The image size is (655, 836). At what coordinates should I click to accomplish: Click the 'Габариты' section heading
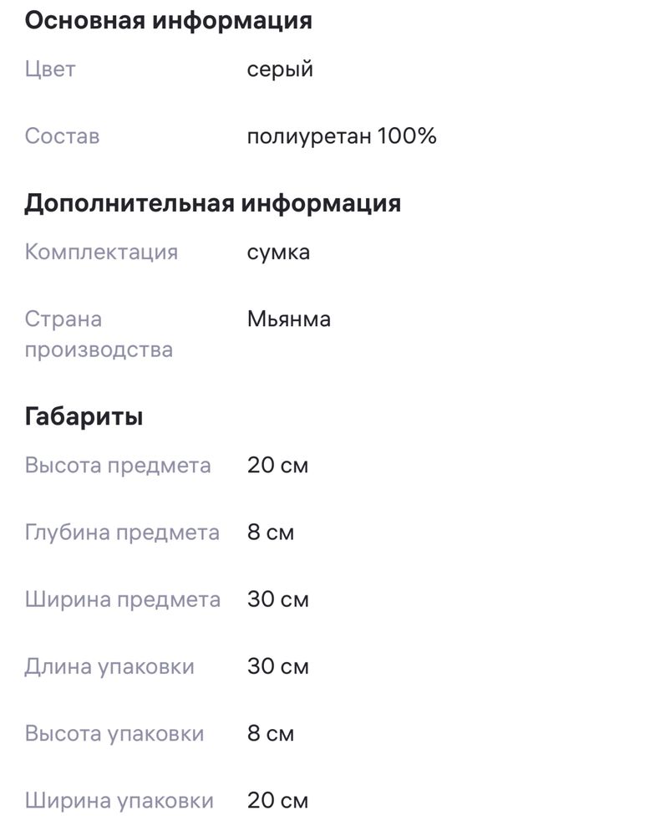(84, 417)
